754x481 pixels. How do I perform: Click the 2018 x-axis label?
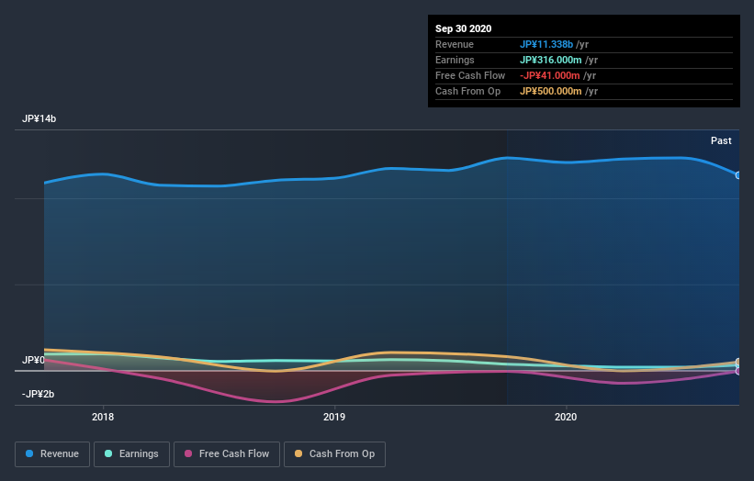click(103, 417)
